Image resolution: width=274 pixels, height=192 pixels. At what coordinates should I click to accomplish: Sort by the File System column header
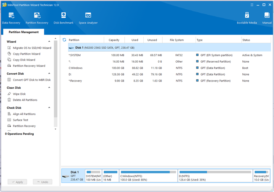point(179,40)
